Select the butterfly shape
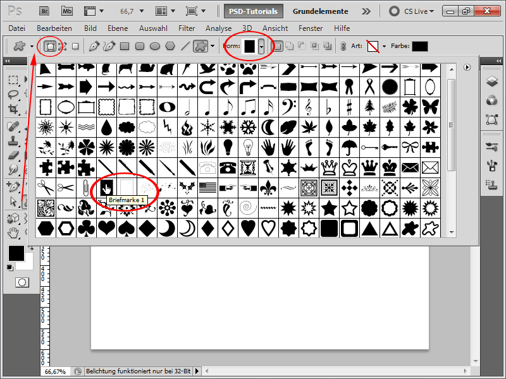Viewport: 506px width, 379px height. point(430,107)
